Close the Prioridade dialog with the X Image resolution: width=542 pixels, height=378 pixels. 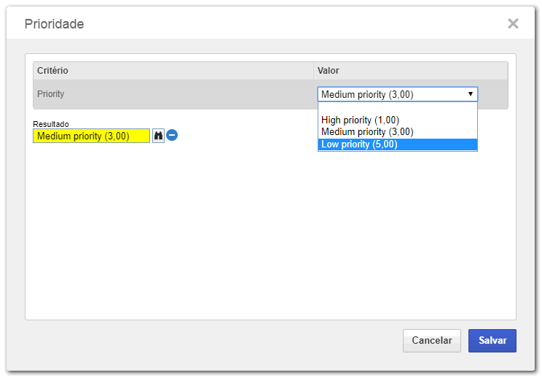coord(513,23)
